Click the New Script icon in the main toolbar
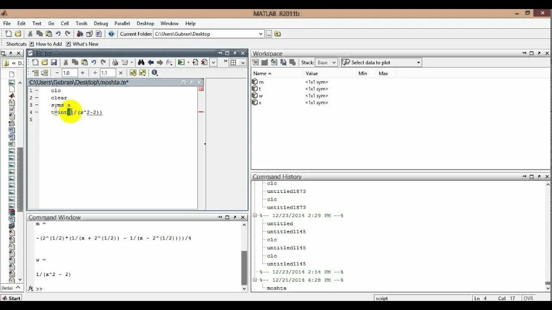552x310 pixels. coord(8,34)
